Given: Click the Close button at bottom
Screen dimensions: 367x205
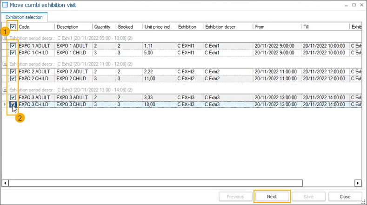Looking at the screenshot, I should [345, 197].
